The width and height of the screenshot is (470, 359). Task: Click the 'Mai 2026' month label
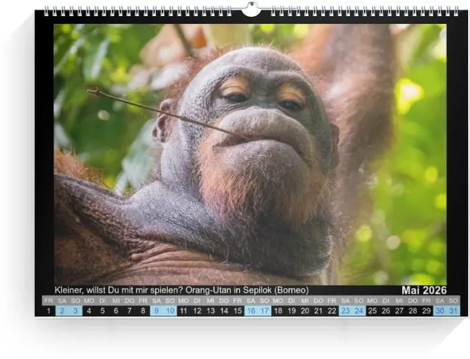click(x=424, y=290)
